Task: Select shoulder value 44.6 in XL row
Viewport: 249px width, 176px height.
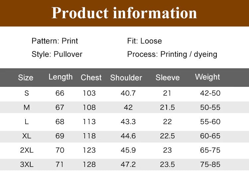Action: 128,136
